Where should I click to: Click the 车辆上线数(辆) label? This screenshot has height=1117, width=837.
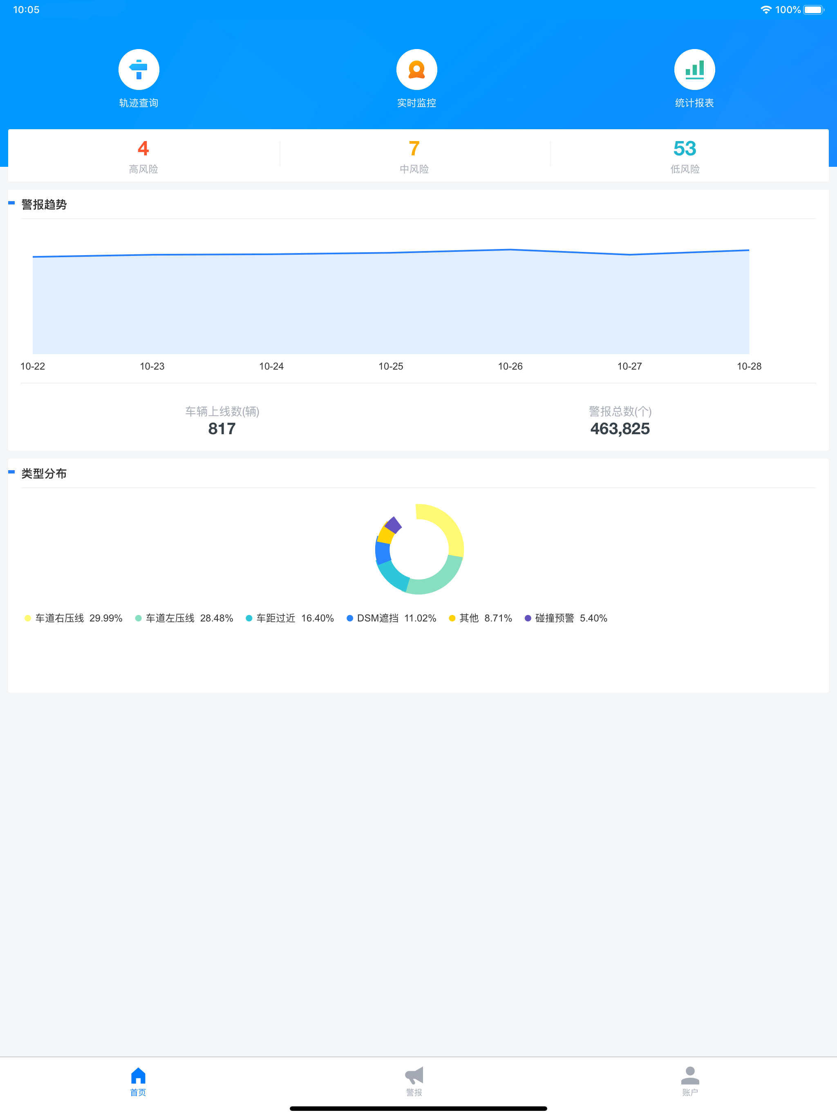222,411
